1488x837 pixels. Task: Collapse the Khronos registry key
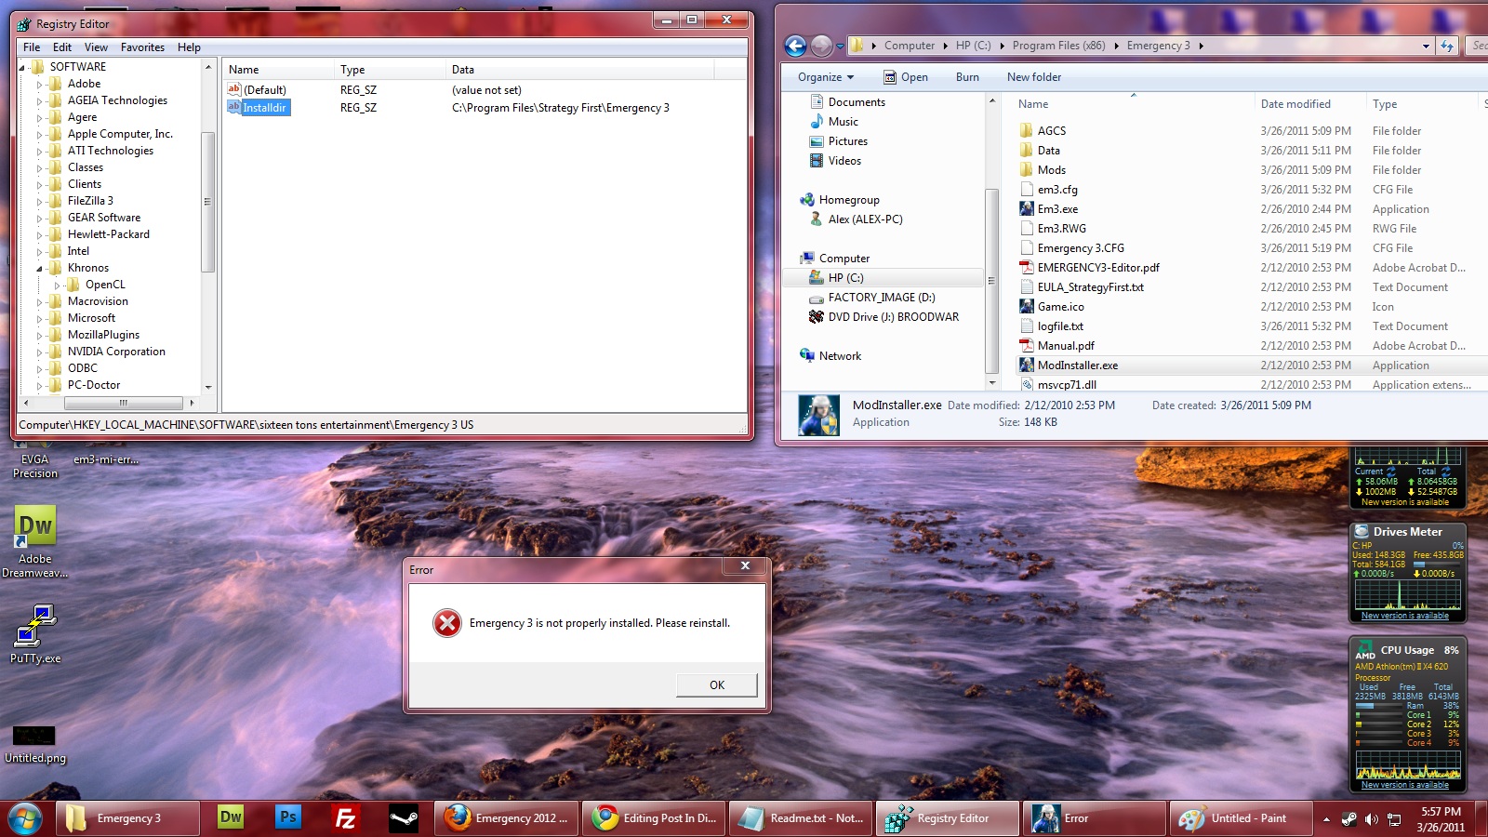pos(40,268)
